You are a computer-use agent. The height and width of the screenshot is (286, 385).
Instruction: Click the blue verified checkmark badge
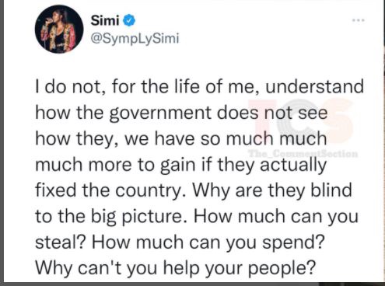coord(129,20)
